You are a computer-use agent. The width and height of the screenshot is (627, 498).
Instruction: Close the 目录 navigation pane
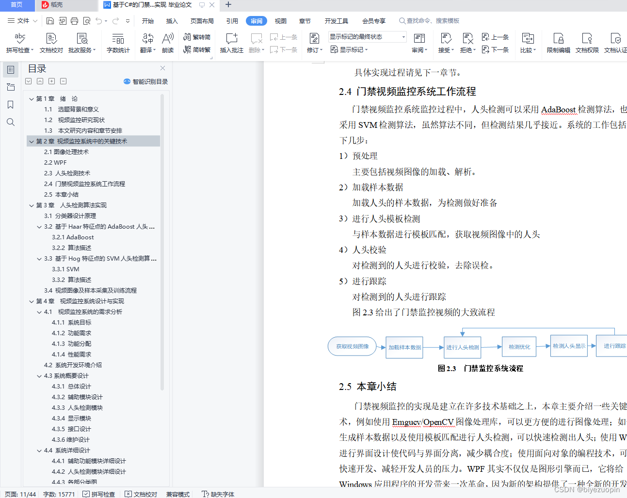pyautogui.click(x=162, y=68)
